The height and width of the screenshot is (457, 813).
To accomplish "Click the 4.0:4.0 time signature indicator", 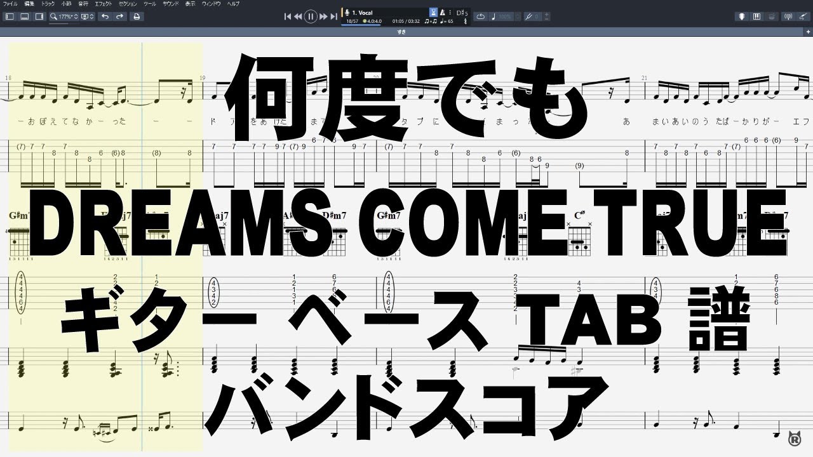I will pos(372,22).
